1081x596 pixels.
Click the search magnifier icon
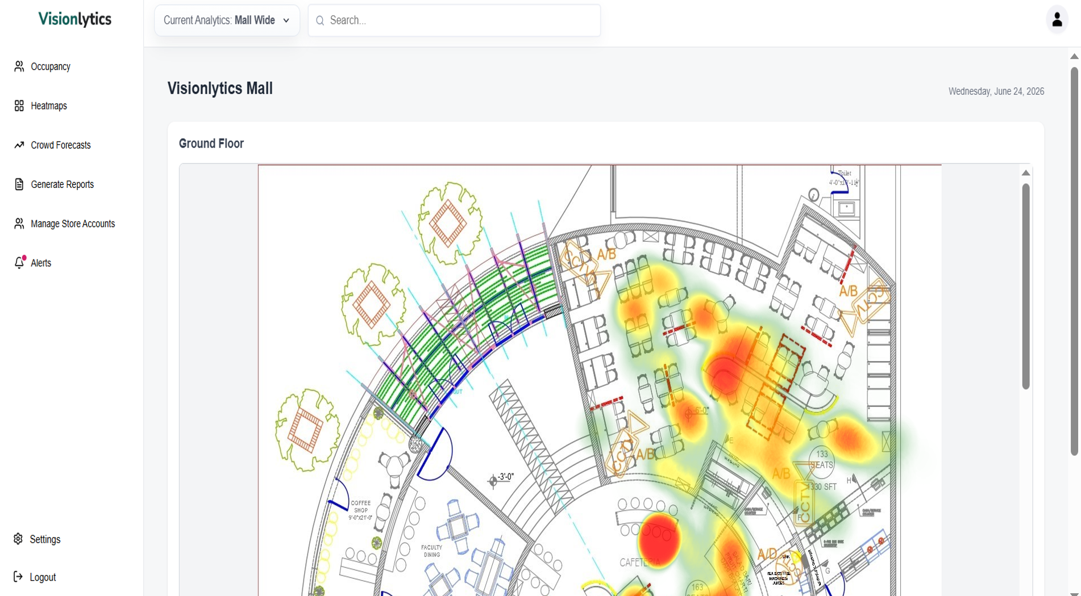[320, 20]
